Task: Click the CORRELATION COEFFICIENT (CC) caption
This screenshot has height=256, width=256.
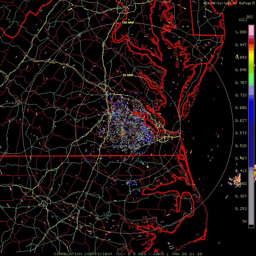Action: [x=90, y=254]
